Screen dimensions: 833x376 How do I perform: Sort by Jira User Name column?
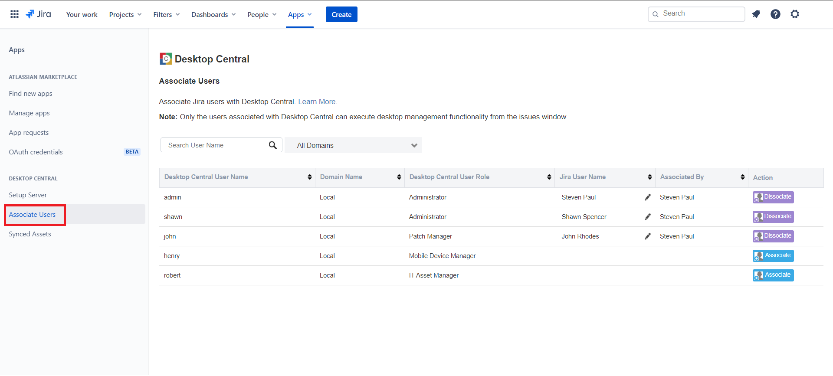(x=649, y=177)
